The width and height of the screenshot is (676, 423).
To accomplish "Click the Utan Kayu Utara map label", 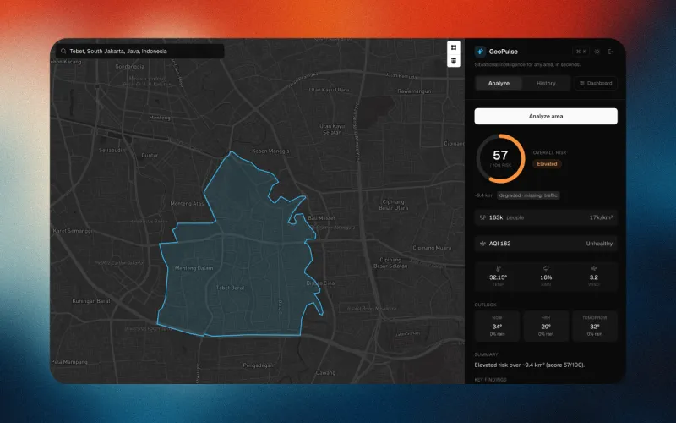I will [330, 90].
